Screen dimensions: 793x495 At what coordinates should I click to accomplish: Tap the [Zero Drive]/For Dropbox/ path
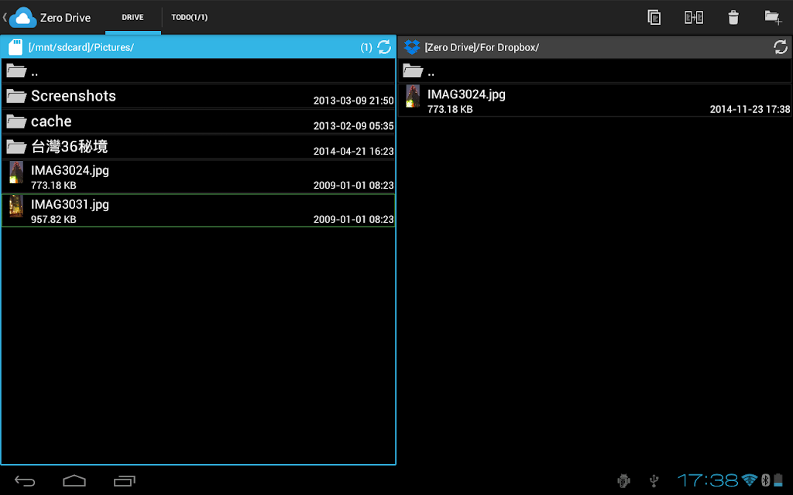(x=482, y=47)
